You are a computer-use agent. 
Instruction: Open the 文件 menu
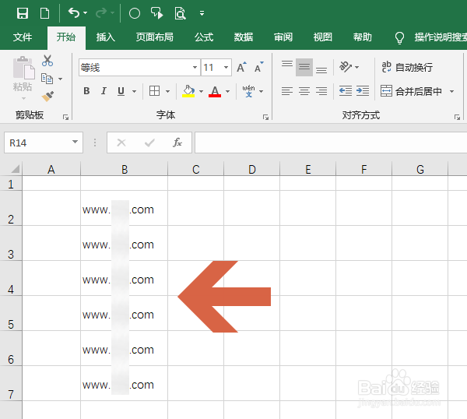click(23, 37)
